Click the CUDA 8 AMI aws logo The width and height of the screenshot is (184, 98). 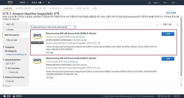37,36
